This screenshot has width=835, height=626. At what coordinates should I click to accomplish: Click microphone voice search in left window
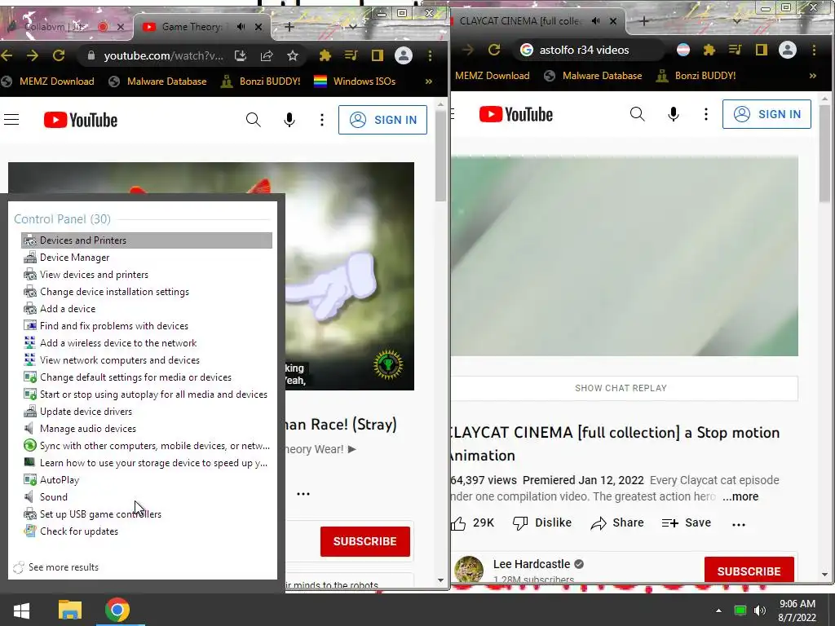tap(289, 120)
